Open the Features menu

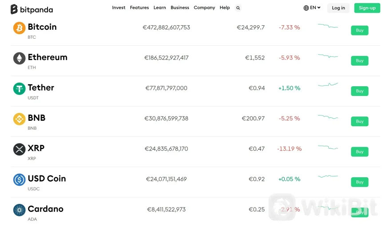pyautogui.click(x=139, y=8)
